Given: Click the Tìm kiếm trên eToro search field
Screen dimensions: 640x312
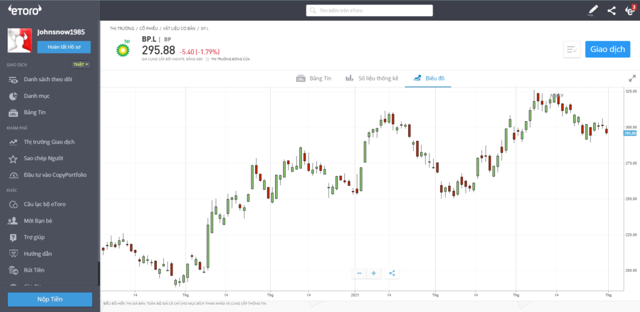Looking at the screenshot, I should [369, 11].
